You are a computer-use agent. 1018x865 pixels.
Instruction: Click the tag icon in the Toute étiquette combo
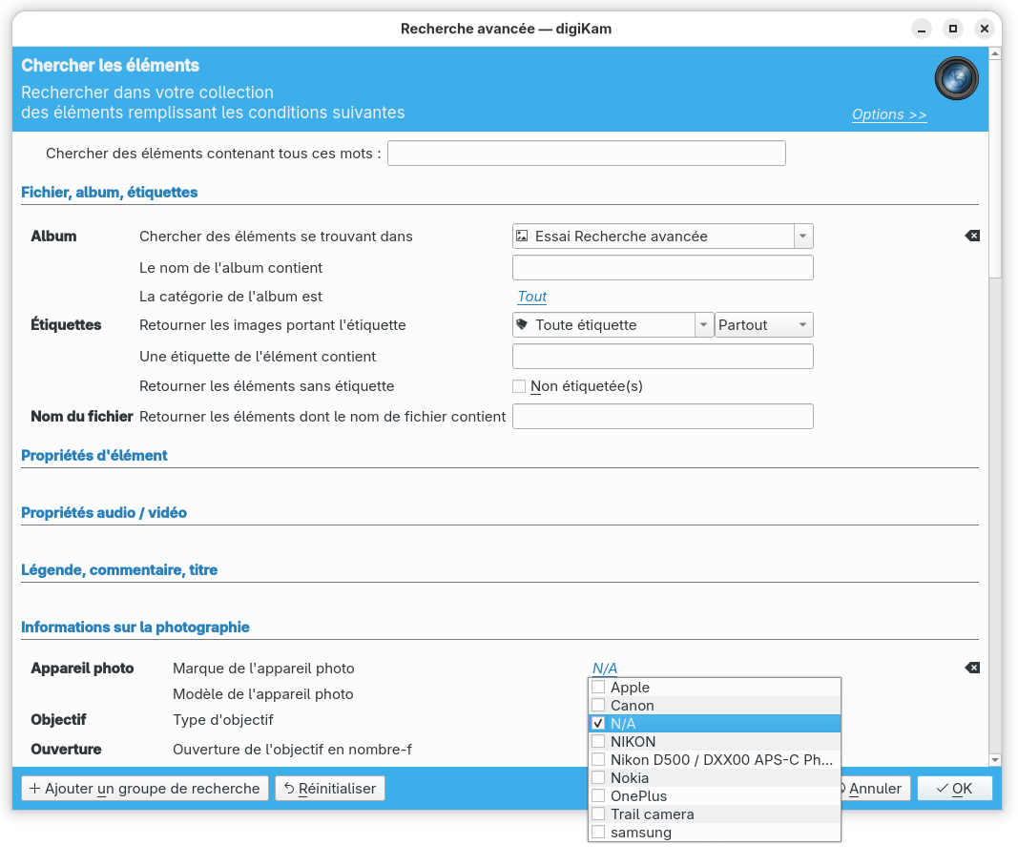coord(522,325)
